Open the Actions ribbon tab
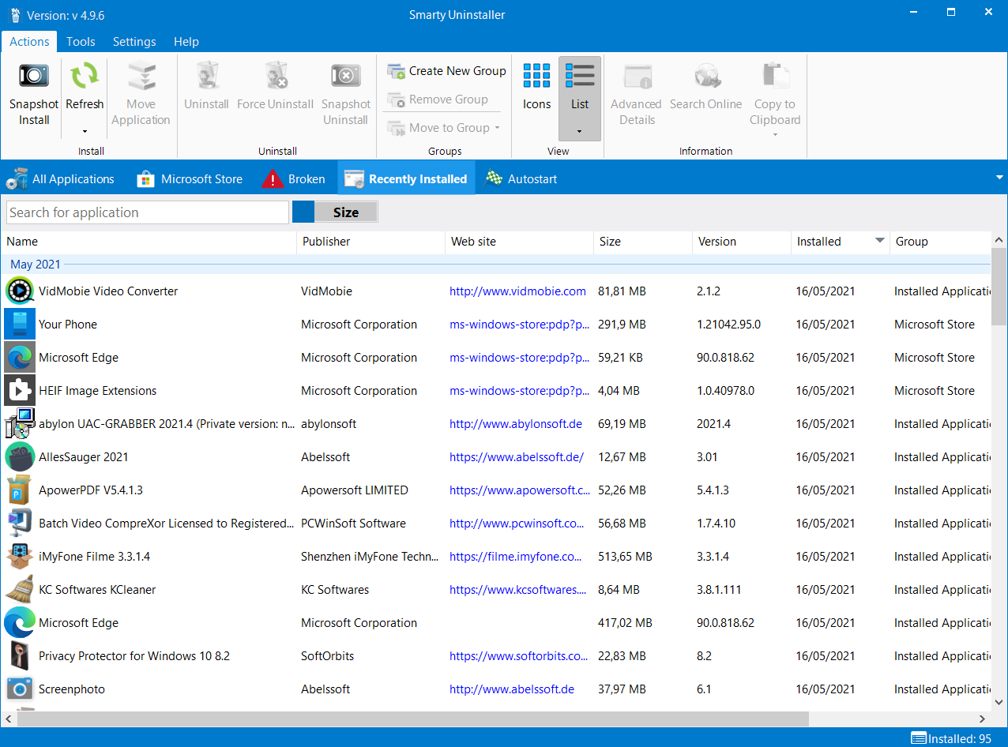This screenshot has height=747, width=1008. pos(29,42)
